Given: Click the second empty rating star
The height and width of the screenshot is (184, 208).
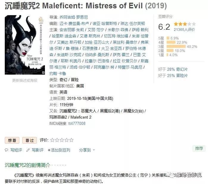Looking at the screenshot, I should coord(57,140).
